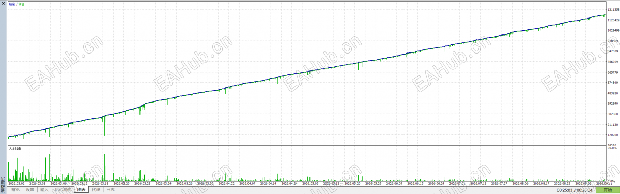Click the green 开始 button
The image size is (620, 194).
(608, 190)
